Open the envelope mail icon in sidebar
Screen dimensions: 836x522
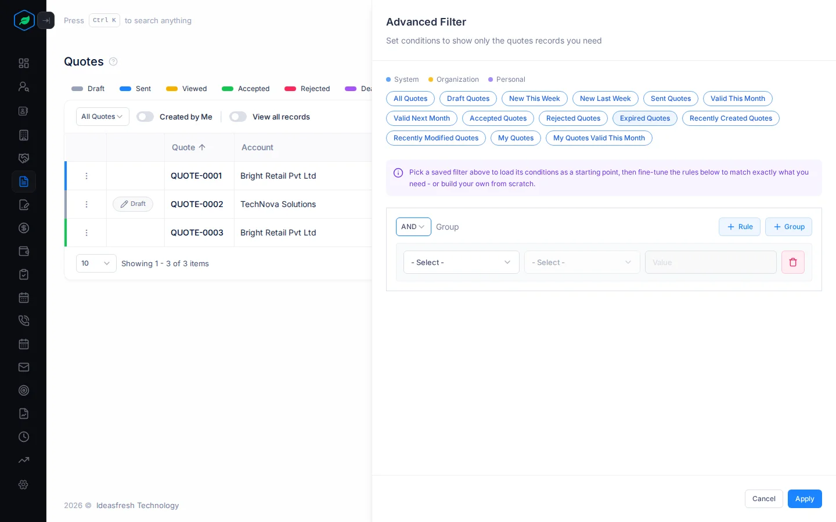(x=24, y=367)
